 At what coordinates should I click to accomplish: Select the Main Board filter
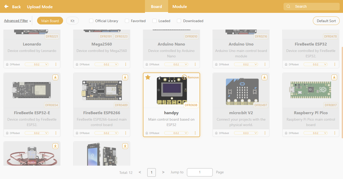click(50, 21)
